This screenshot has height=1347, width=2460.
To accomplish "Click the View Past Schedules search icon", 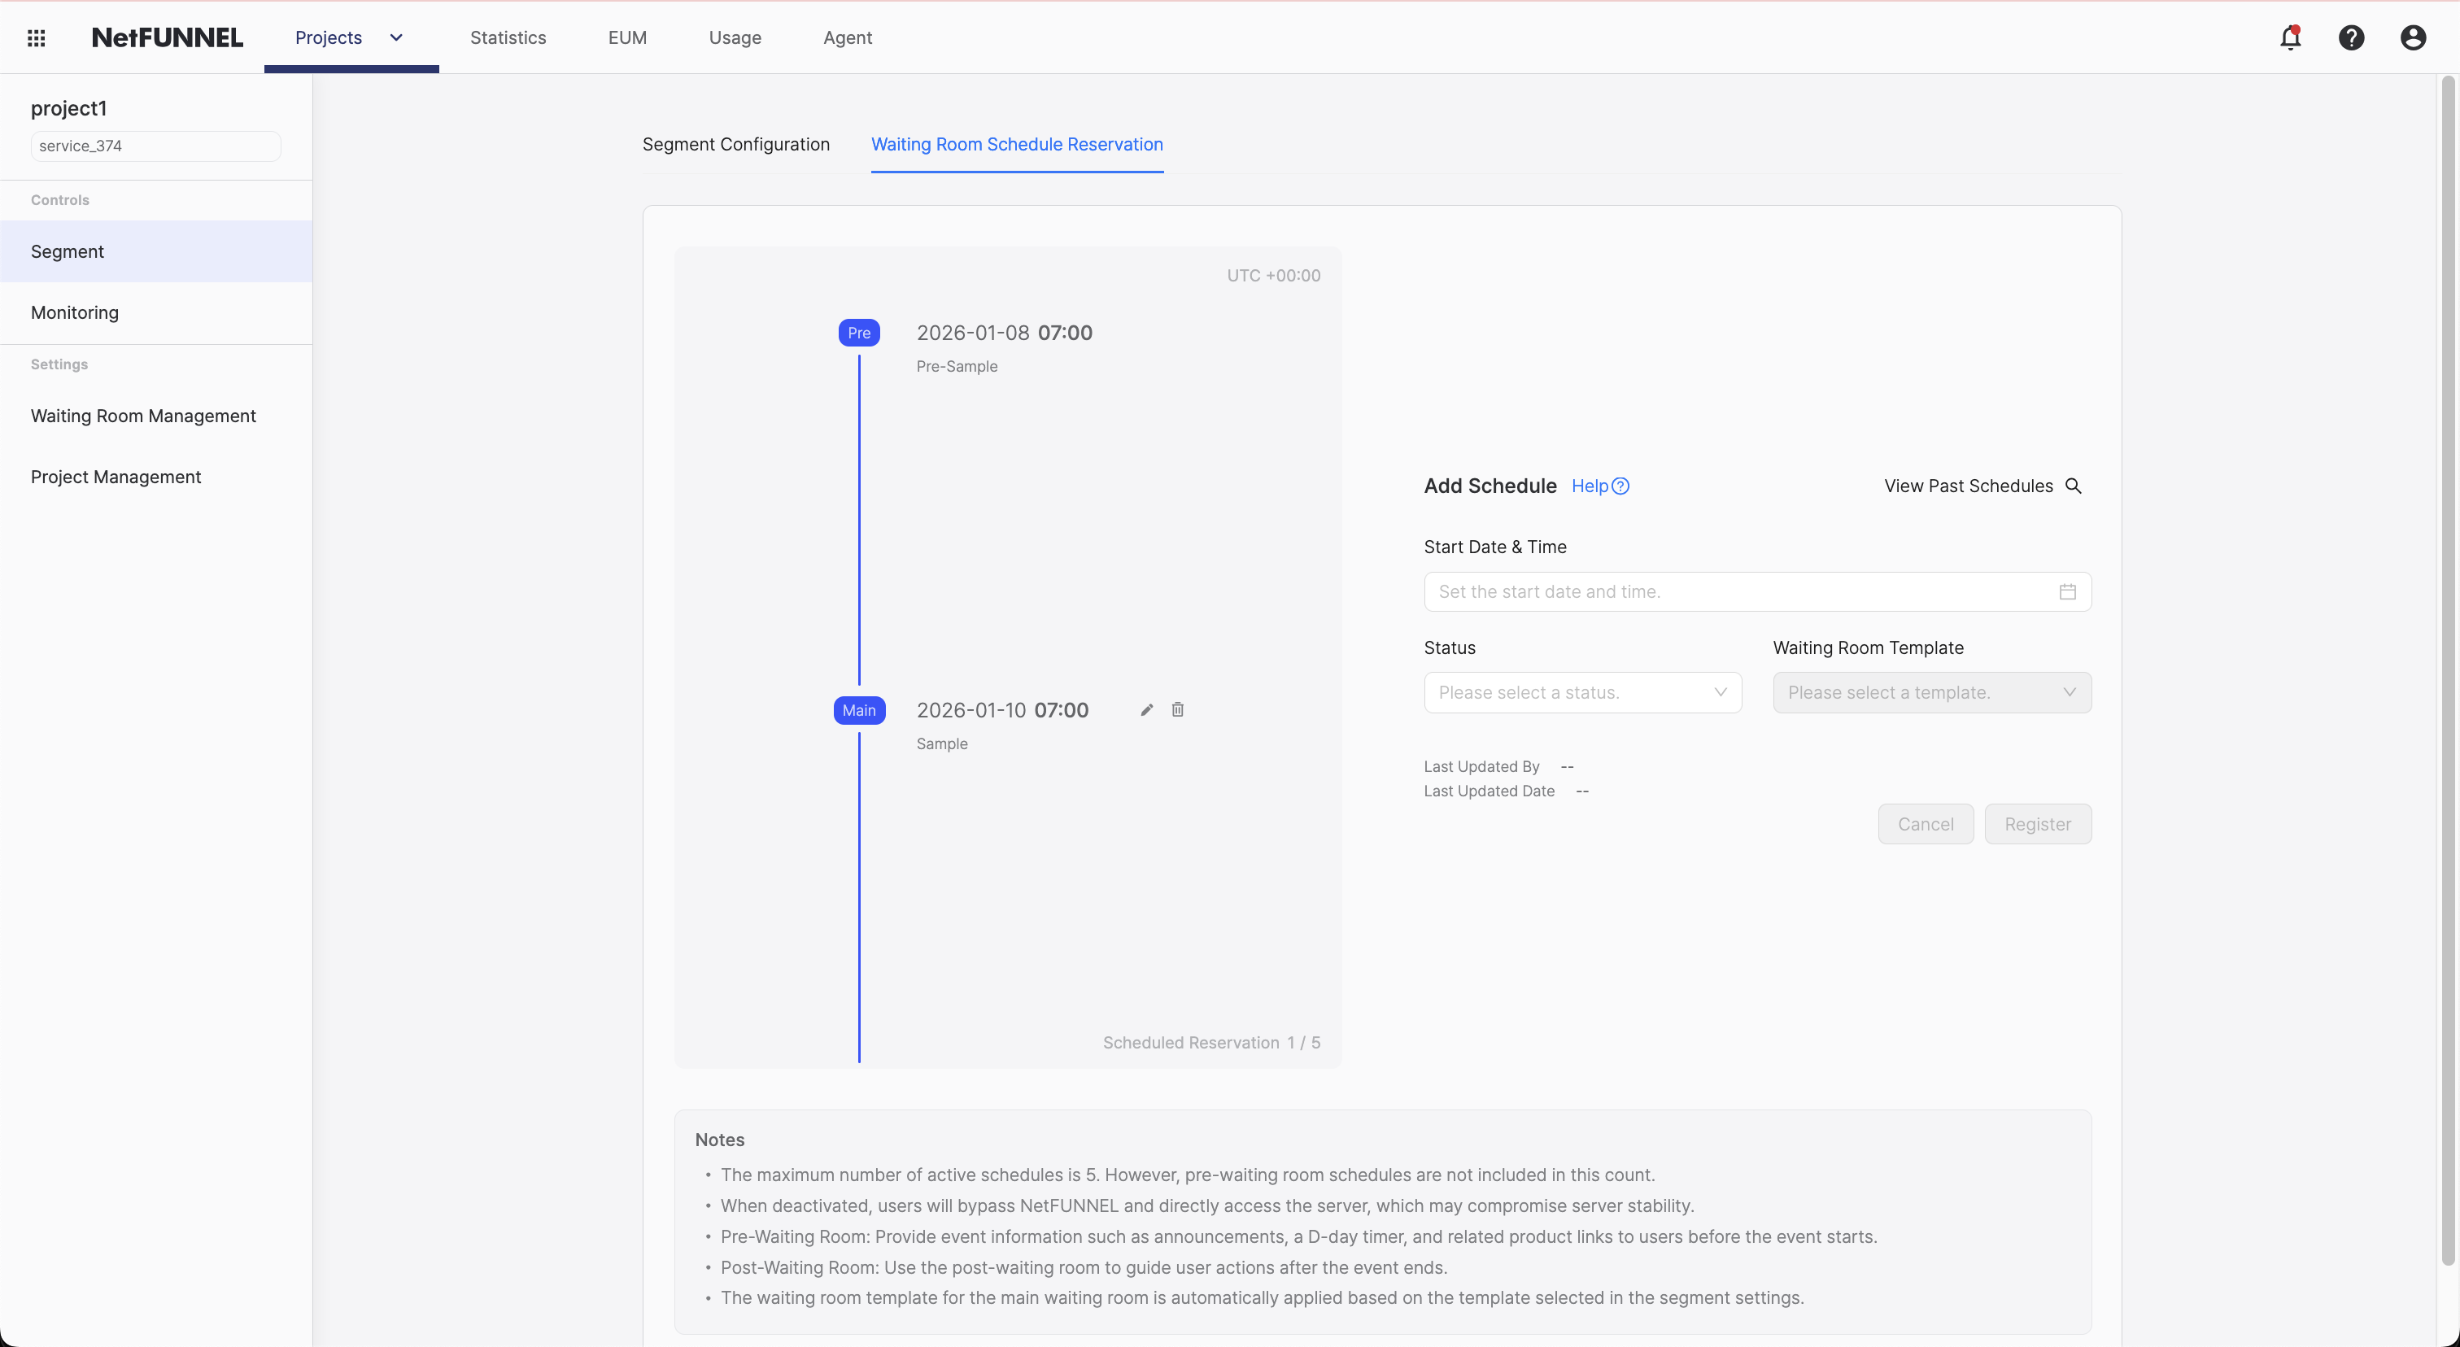I will (x=2074, y=486).
